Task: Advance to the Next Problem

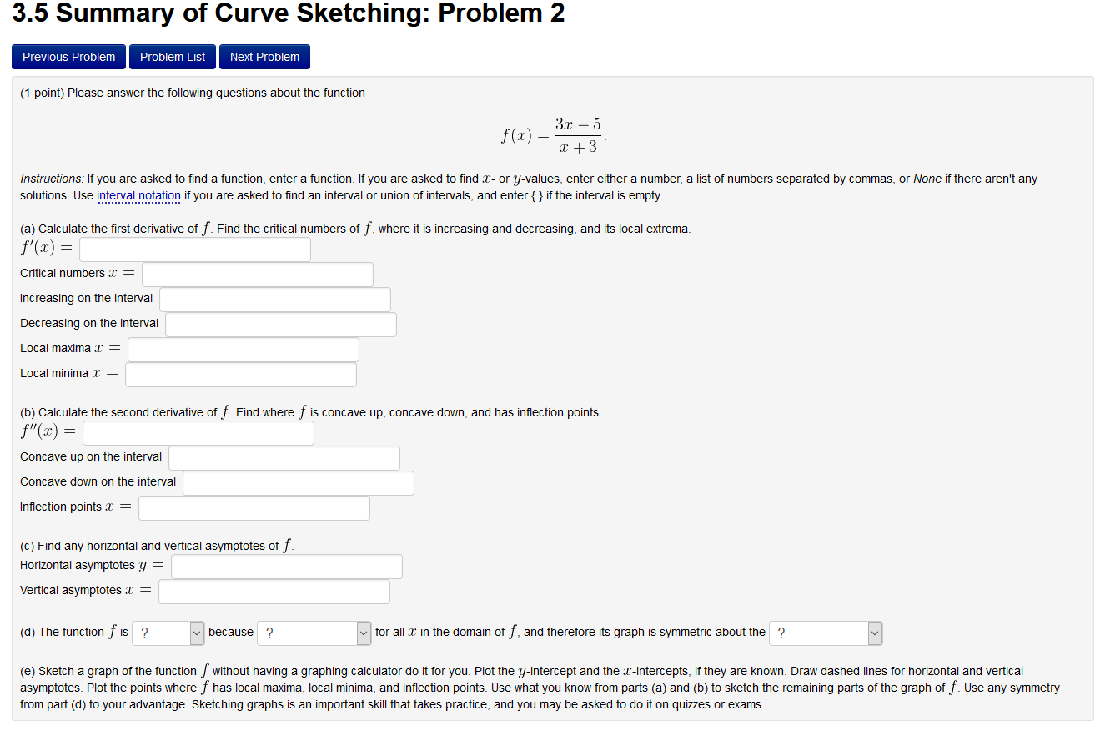Action: [264, 56]
